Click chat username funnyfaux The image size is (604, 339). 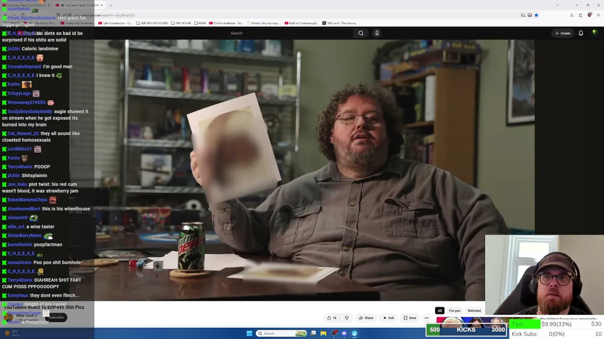(x=18, y=295)
